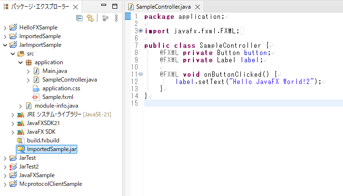This screenshot has height=196, width=343.
Task: Open the Package Explorer view menu (three dots)
Action: [x=116, y=18]
